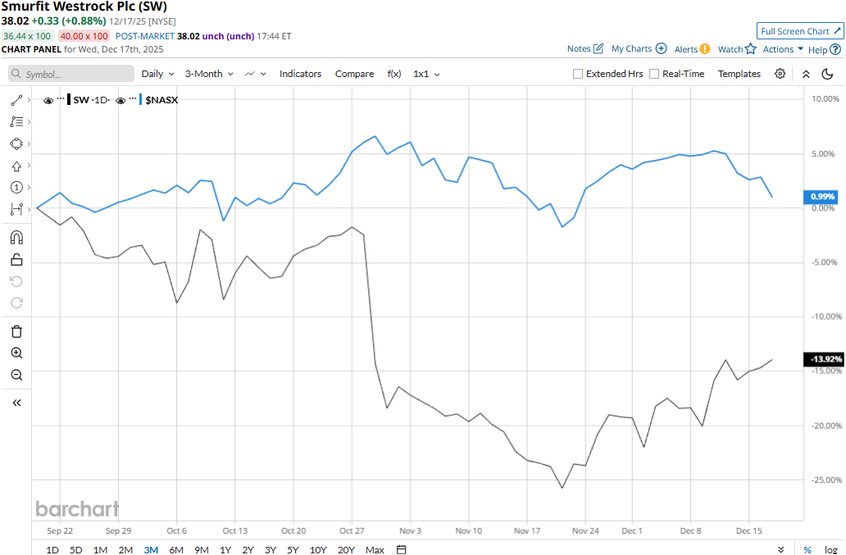The image size is (846, 555).
Task: Select the arrow marker tool
Action: 16,166
